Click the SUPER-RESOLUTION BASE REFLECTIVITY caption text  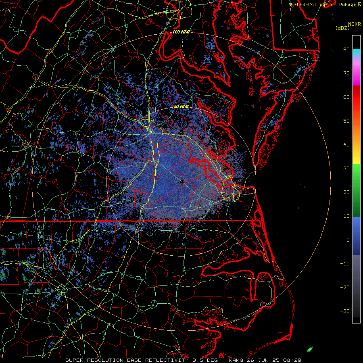coord(127,360)
